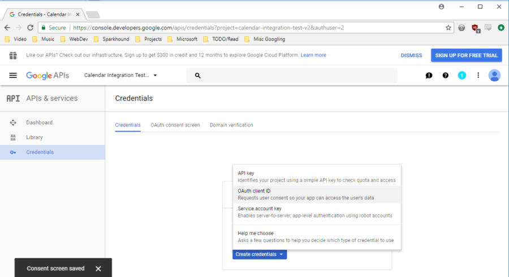Select Help me choose option
The image size is (509, 277).
point(317,237)
